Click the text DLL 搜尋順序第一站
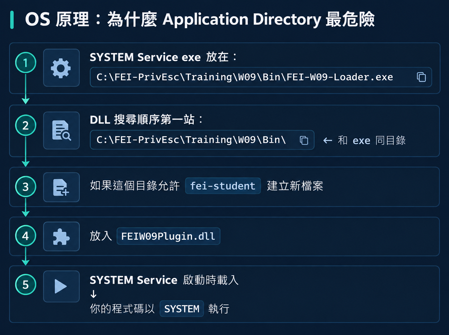Screen dimensions: 449x335 (x=146, y=119)
